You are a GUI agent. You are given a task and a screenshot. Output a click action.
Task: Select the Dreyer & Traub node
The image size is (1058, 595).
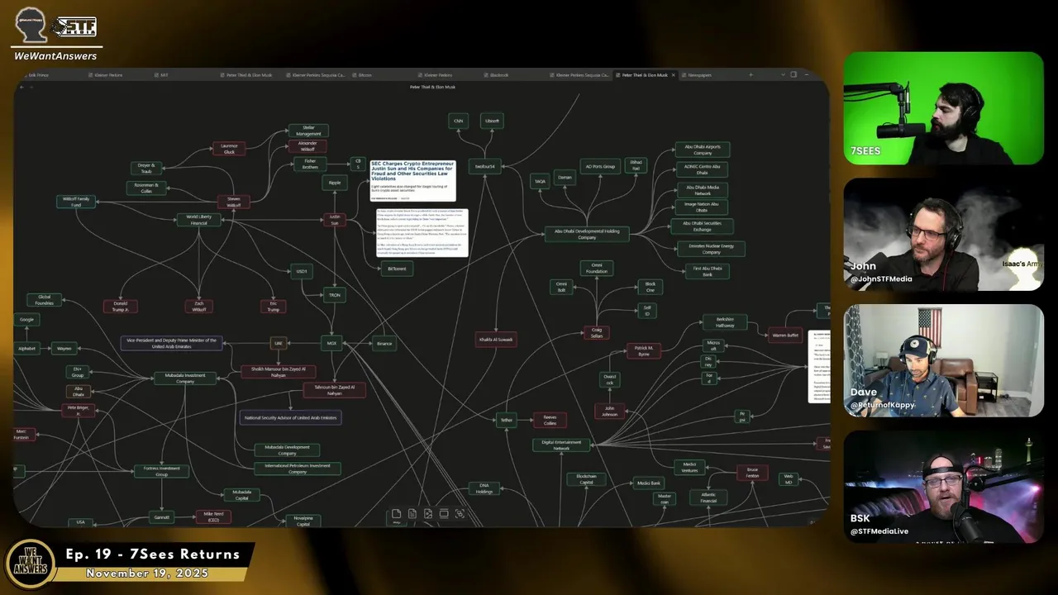point(147,168)
